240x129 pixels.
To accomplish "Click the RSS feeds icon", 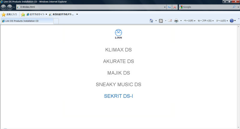I will click(161, 21).
